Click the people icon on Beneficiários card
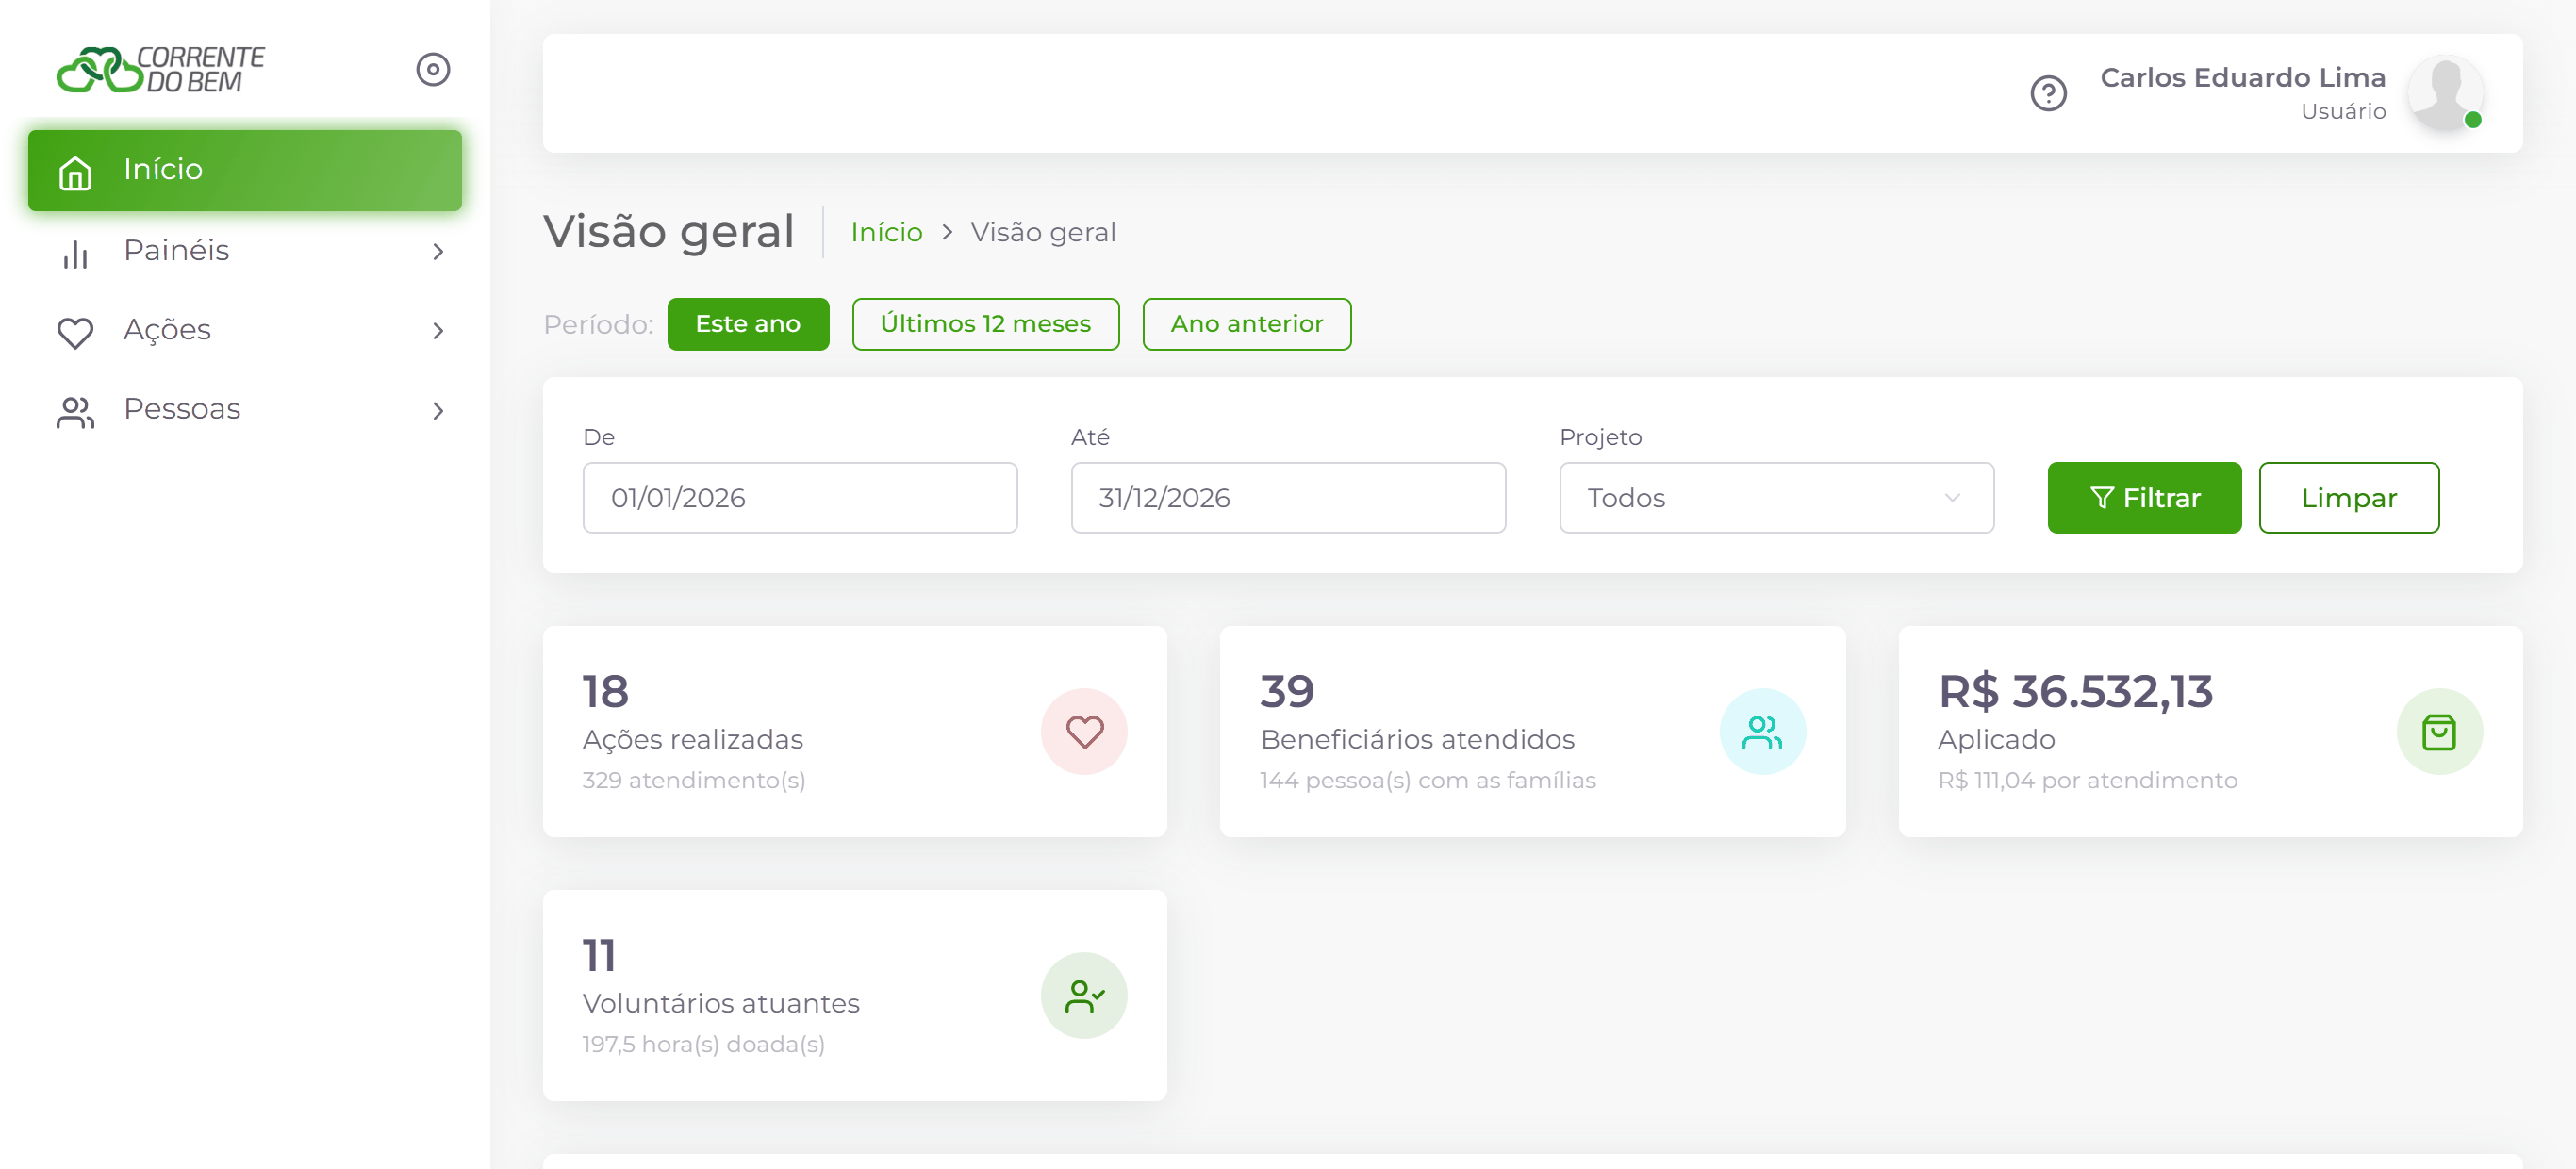Viewport: 2576px width, 1169px height. pos(1762,732)
